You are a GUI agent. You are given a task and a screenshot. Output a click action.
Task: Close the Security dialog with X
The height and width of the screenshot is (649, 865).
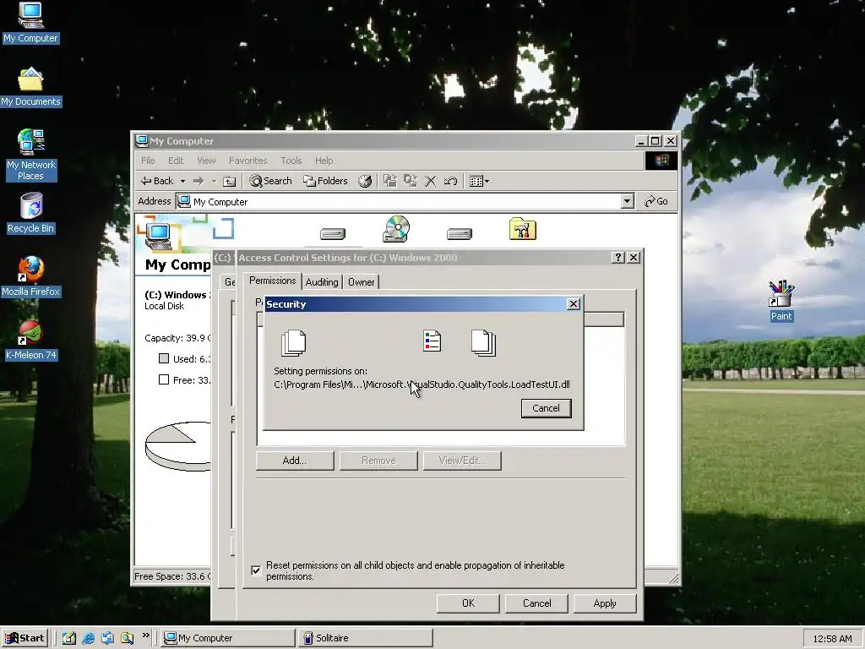pyautogui.click(x=574, y=304)
